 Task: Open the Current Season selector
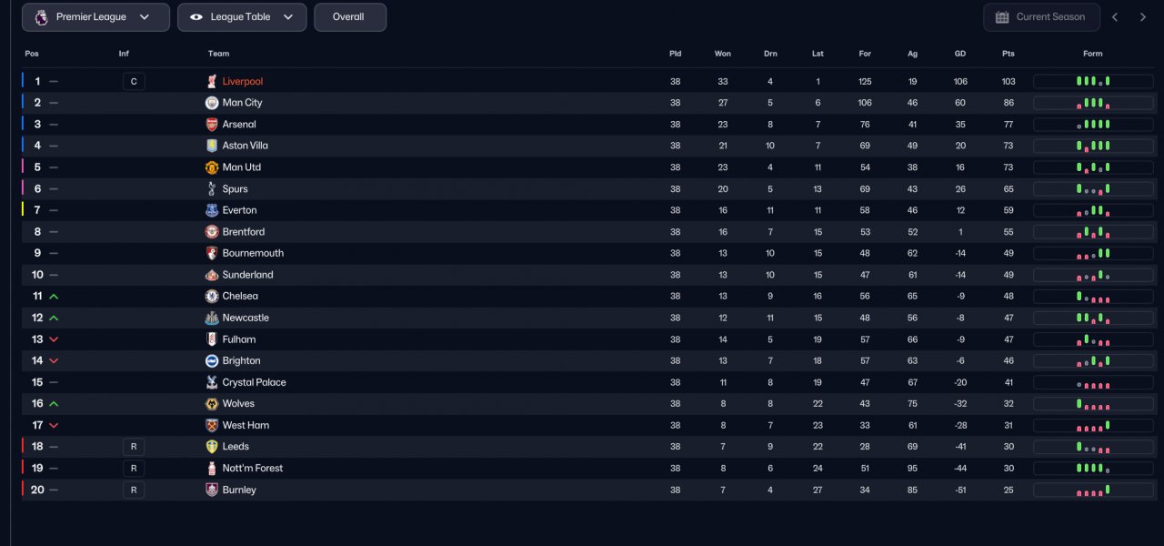[1041, 17]
